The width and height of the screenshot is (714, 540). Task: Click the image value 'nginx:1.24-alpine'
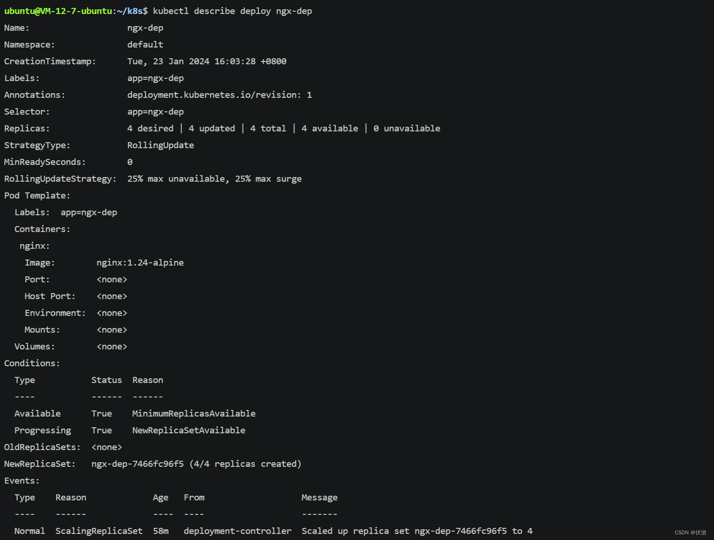(x=140, y=263)
